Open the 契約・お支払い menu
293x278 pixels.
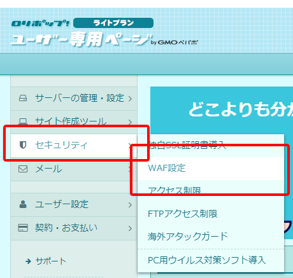(x=74, y=228)
